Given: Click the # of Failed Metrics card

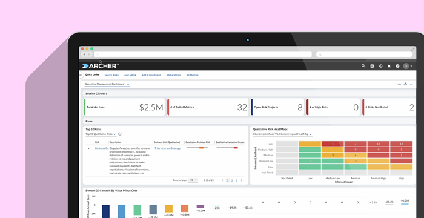Looking at the screenshot, I should tap(207, 107).
